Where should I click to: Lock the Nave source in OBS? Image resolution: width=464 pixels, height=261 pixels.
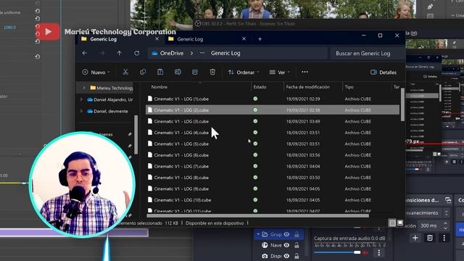(x=297, y=245)
